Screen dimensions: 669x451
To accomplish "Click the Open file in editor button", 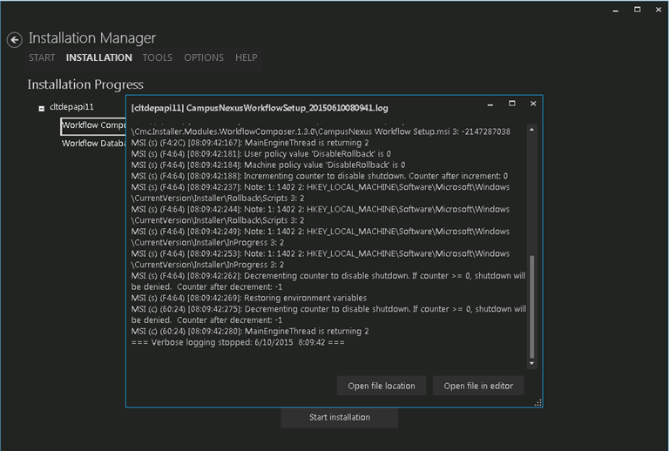I will pos(478,386).
